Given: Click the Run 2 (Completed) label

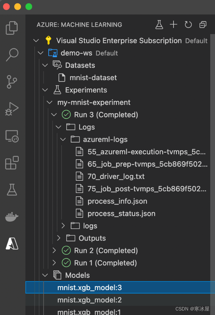Looking at the screenshot, I should [106, 251].
